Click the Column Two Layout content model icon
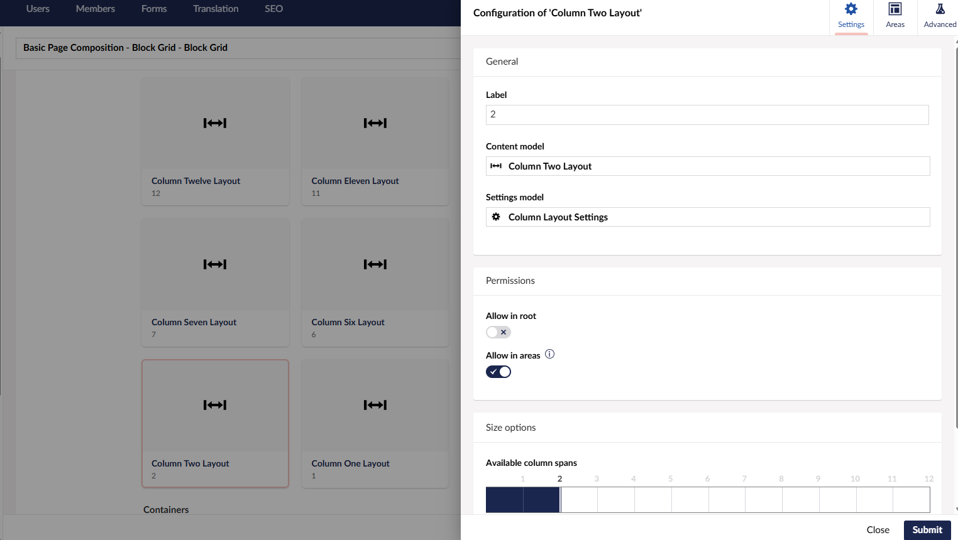The width and height of the screenshot is (958, 540). click(x=496, y=166)
